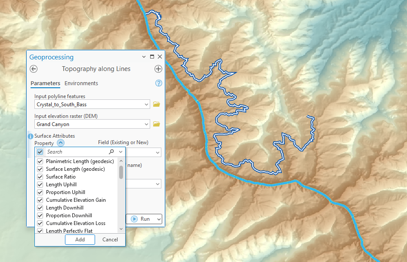Viewport: 407px width, 262px height.
Task: Browse for input polyline features folder
Action: tap(157, 105)
